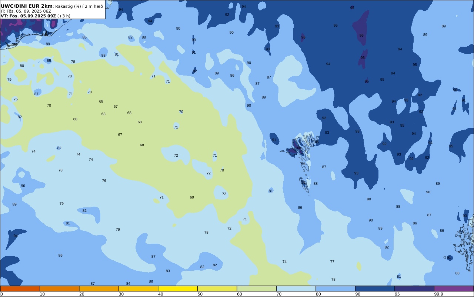Click the humidity value '100' over the islands
The height and width of the screenshot is (297, 474).
(x=298, y=148)
